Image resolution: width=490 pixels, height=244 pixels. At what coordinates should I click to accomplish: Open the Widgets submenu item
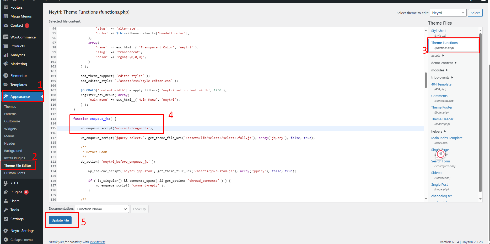pyautogui.click(x=10, y=129)
